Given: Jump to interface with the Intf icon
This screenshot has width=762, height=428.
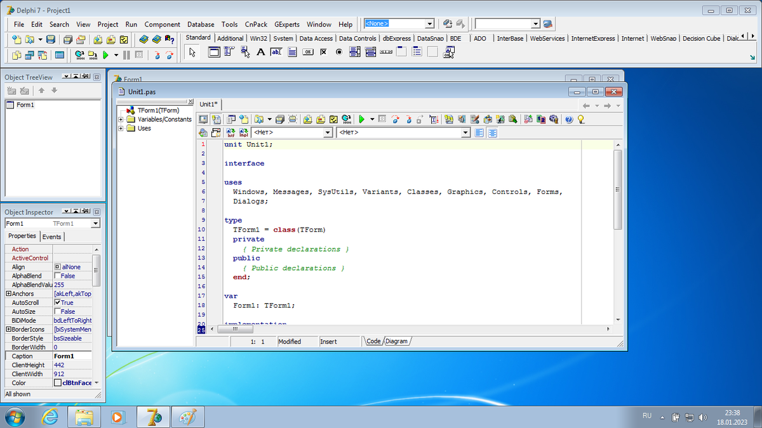Looking at the screenshot, I should point(231,133).
